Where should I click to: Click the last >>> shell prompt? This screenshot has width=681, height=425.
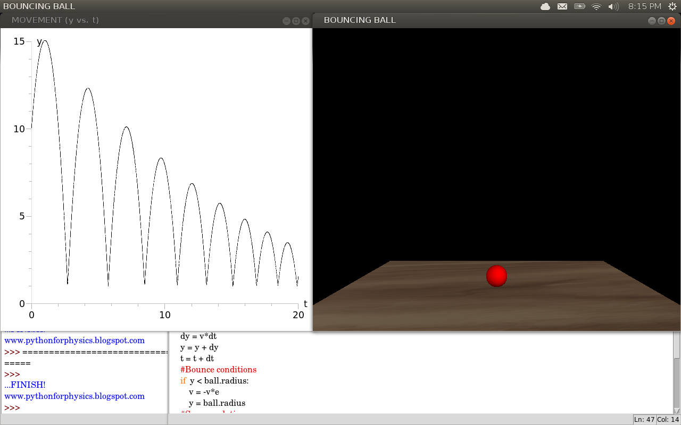click(12, 407)
